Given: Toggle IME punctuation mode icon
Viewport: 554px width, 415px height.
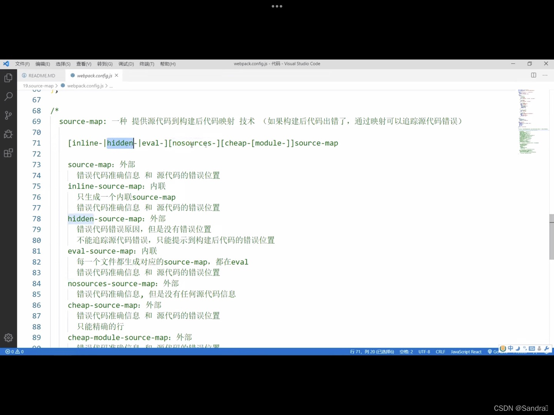Looking at the screenshot, I should click(x=525, y=349).
